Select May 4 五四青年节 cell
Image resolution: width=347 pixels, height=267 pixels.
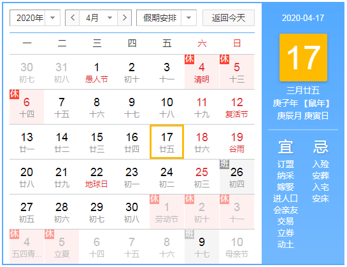27,247
